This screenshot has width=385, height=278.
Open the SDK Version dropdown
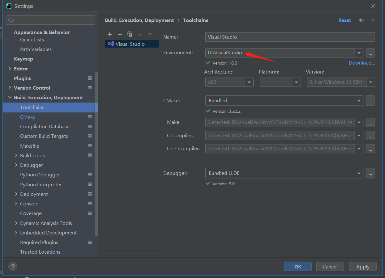371,82
